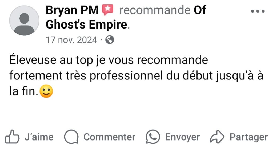Select the Commenter button label
273x148 pixels.
click(x=109, y=137)
